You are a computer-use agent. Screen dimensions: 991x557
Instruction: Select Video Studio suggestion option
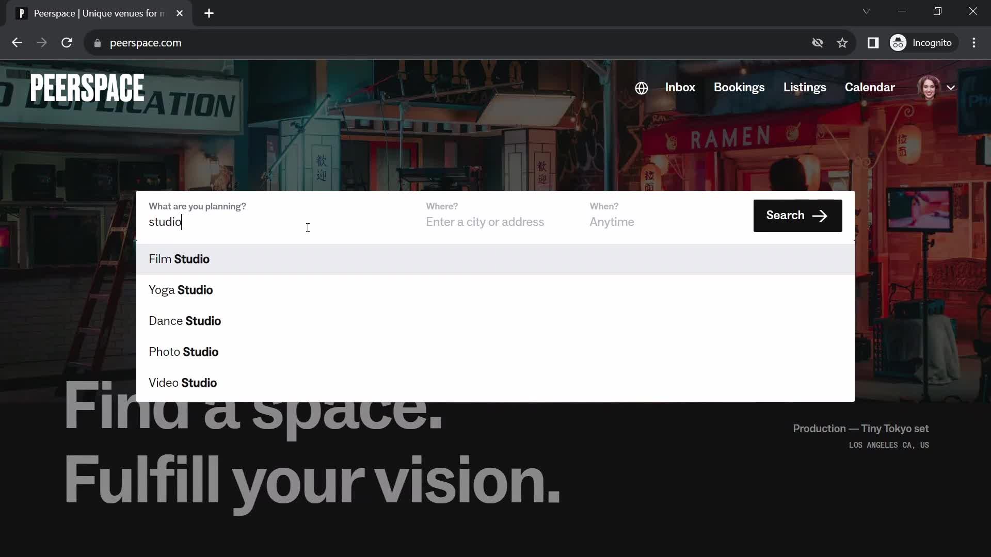pyautogui.click(x=183, y=382)
